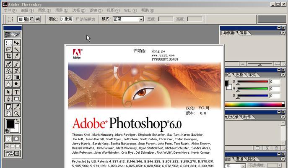Open the 图层(L) menu
Viewport: 288px width, 168px height.
point(62,10)
